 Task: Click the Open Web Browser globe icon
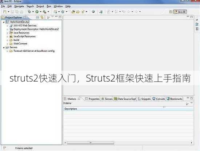pyautogui.click(x=93, y=12)
